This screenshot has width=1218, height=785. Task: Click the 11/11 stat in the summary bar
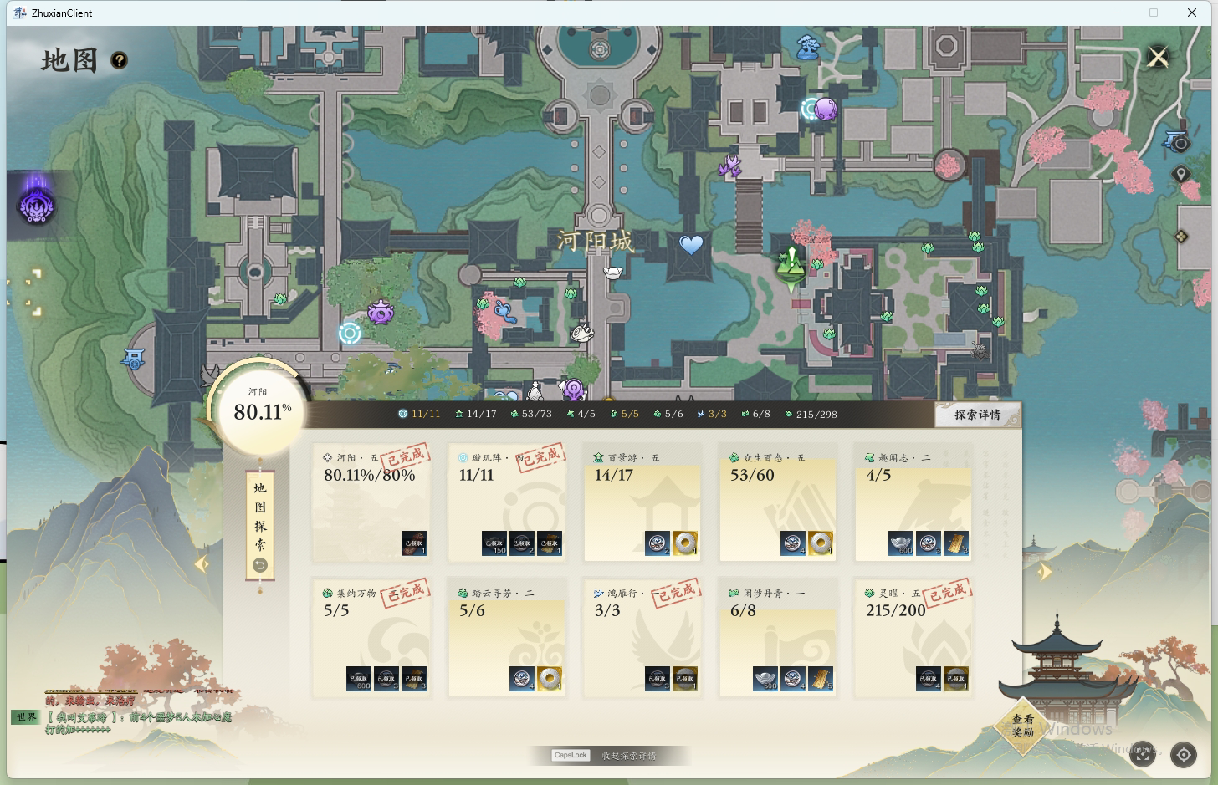(x=419, y=414)
